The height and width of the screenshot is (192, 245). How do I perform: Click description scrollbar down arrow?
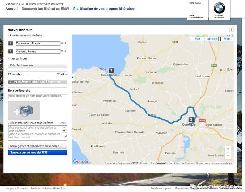pyautogui.click(x=64, y=131)
